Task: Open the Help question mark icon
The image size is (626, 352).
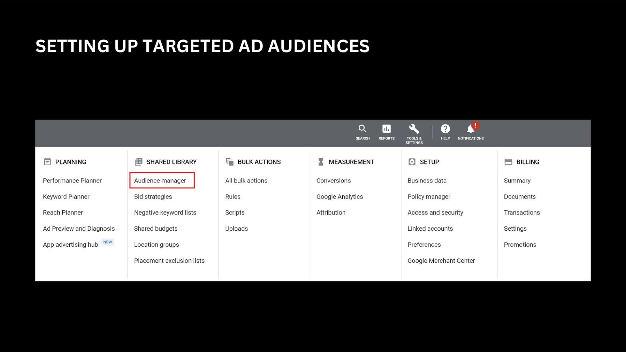Action: [x=445, y=129]
